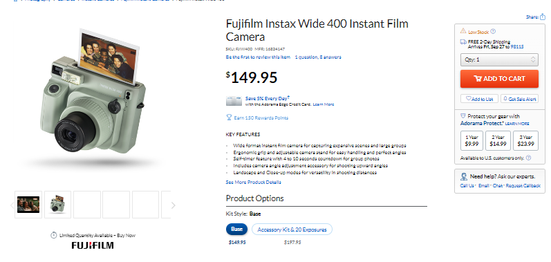
Task: Click Be the first to review link
Action: (259, 57)
